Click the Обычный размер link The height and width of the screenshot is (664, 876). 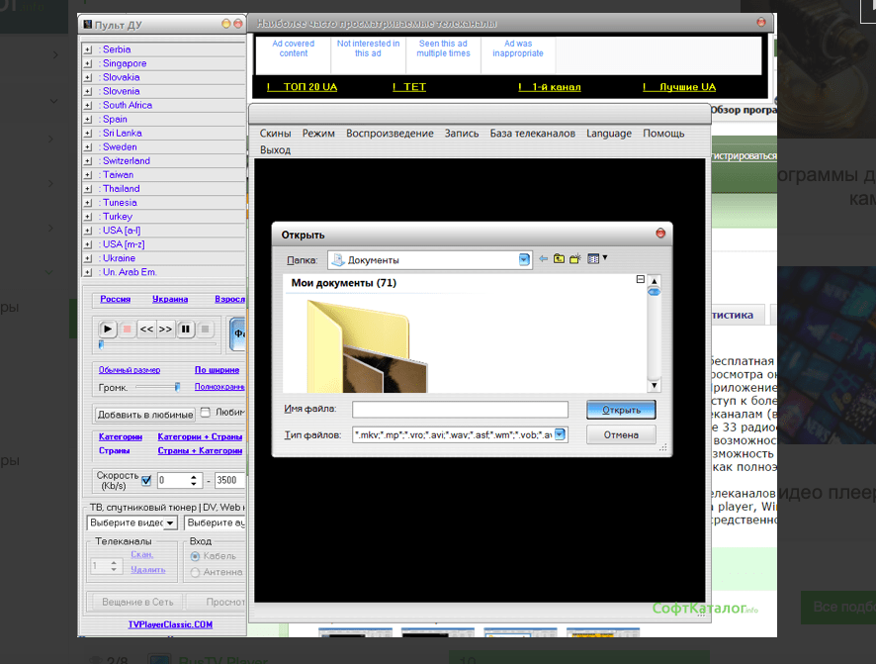tap(130, 370)
